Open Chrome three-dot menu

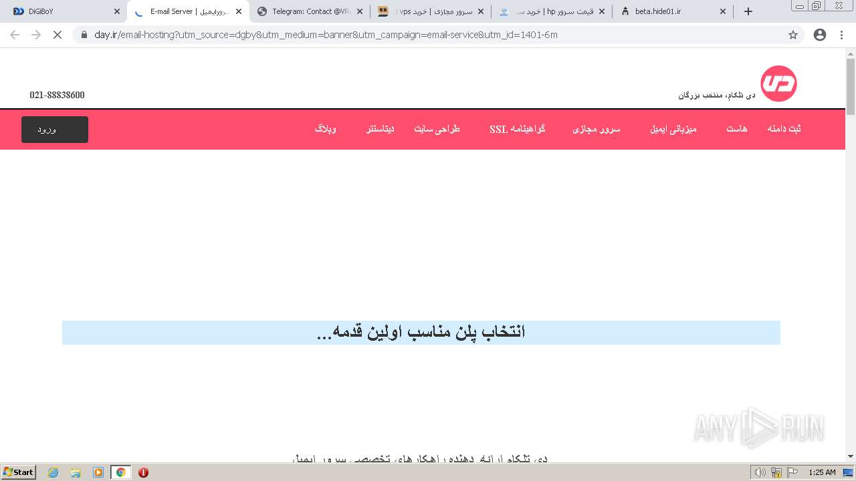pos(841,35)
